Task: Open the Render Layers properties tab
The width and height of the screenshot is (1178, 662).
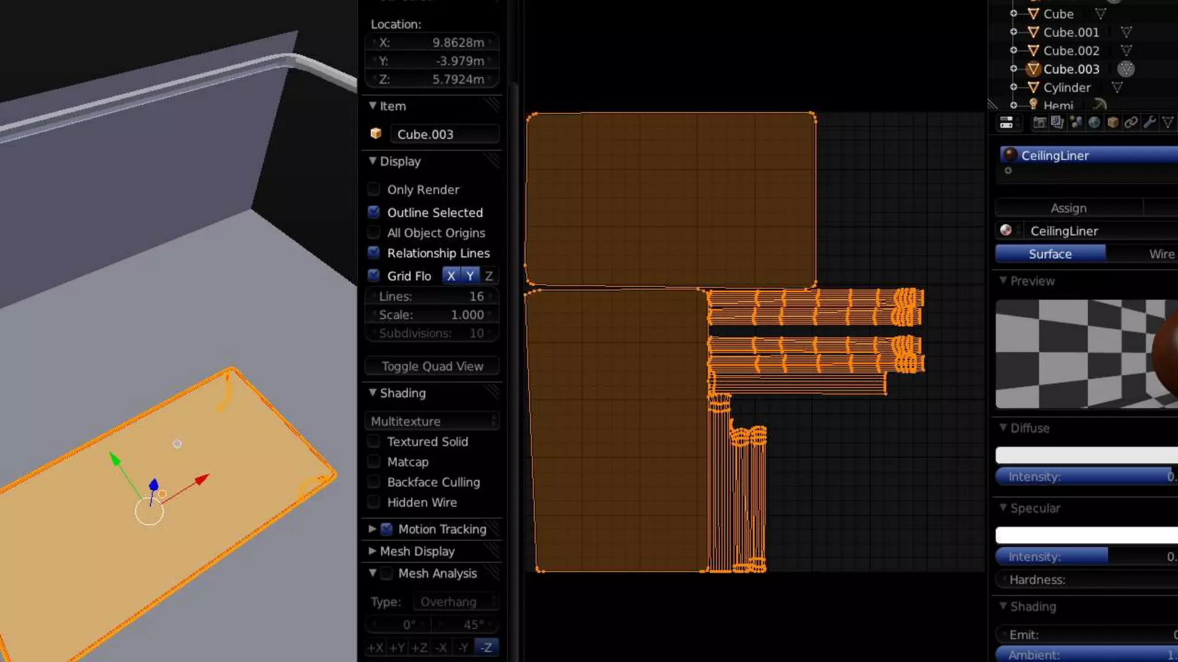Action: 1057,122
